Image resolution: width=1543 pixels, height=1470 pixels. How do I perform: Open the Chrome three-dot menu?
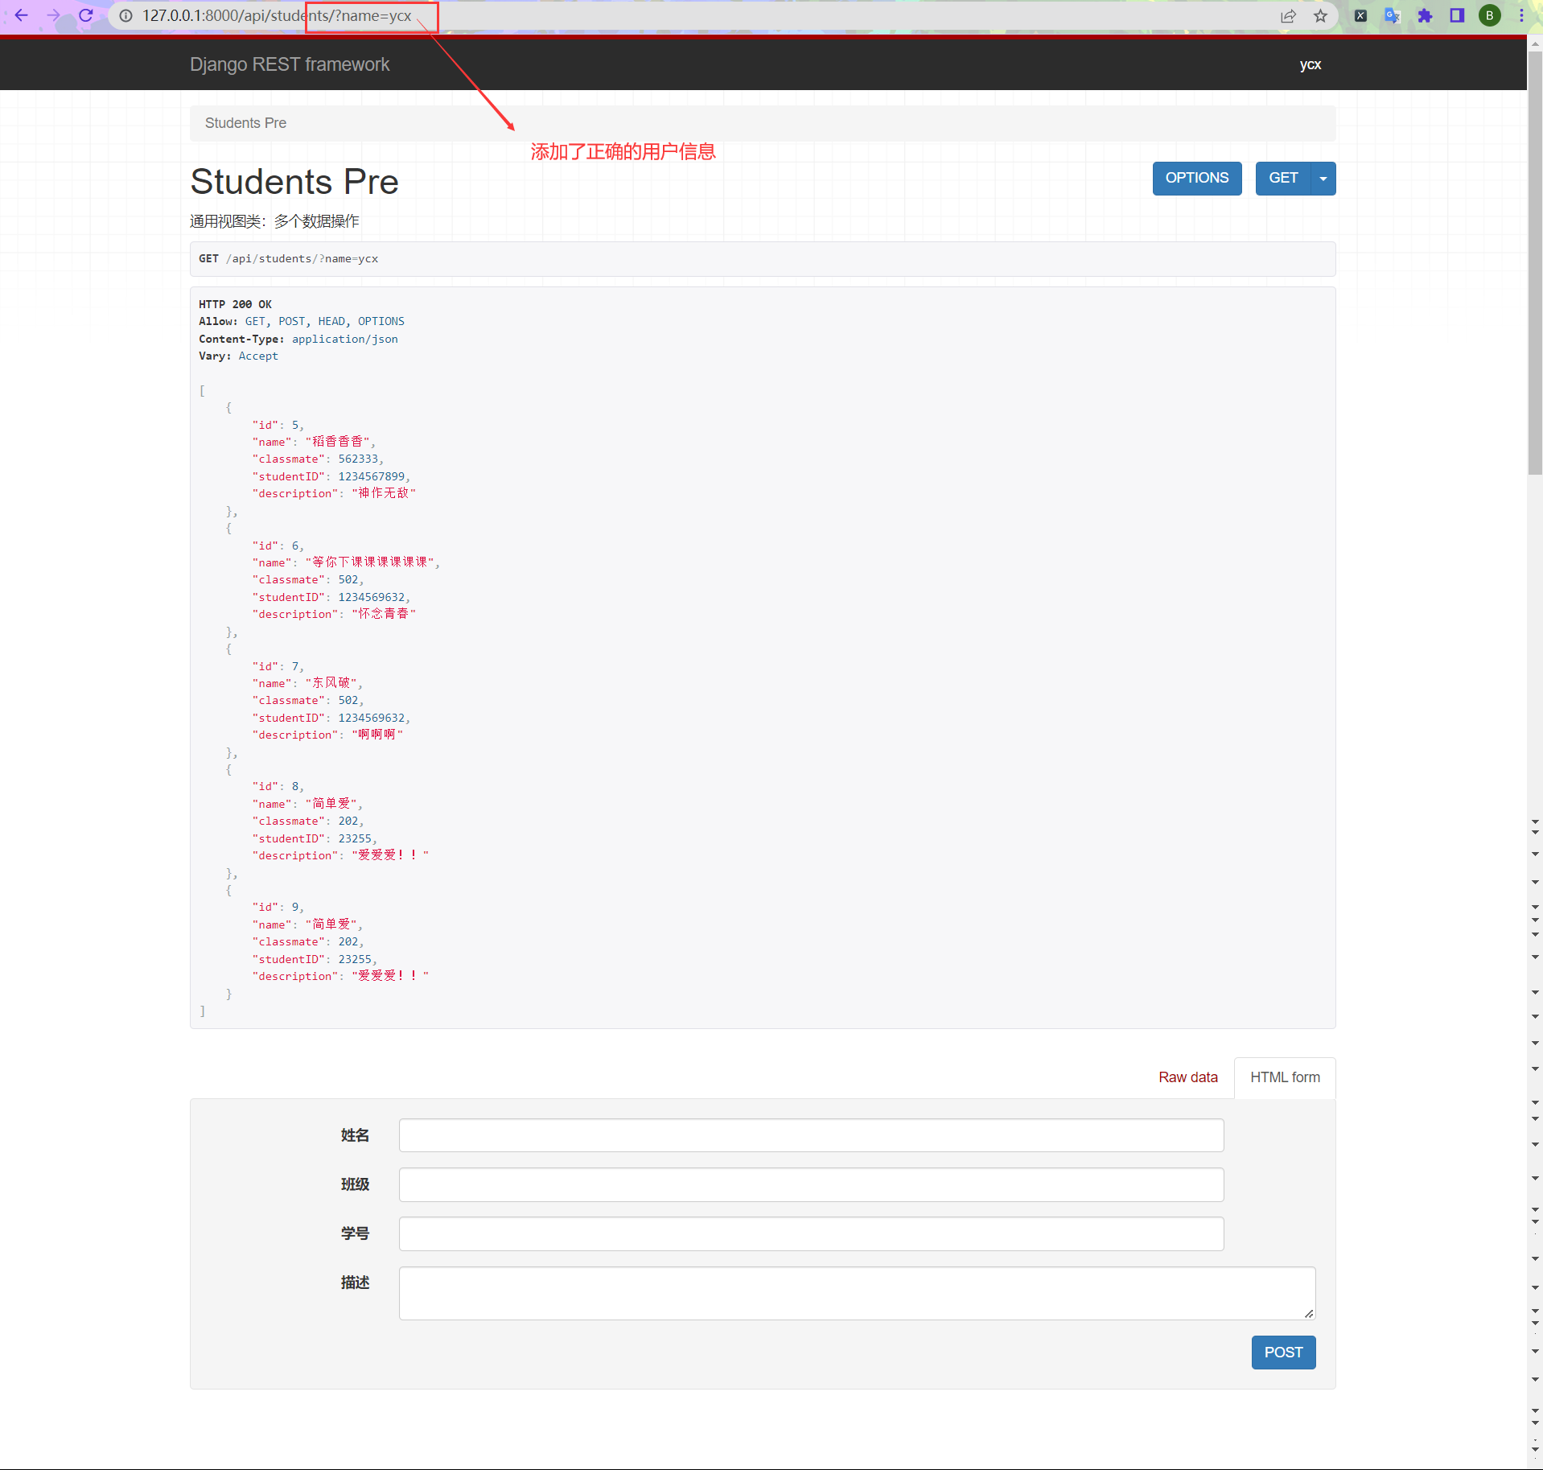[1521, 15]
